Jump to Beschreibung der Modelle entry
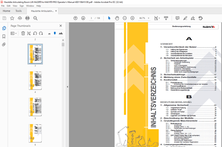Viewport: 222px width, 147px height. (x=188, y=118)
